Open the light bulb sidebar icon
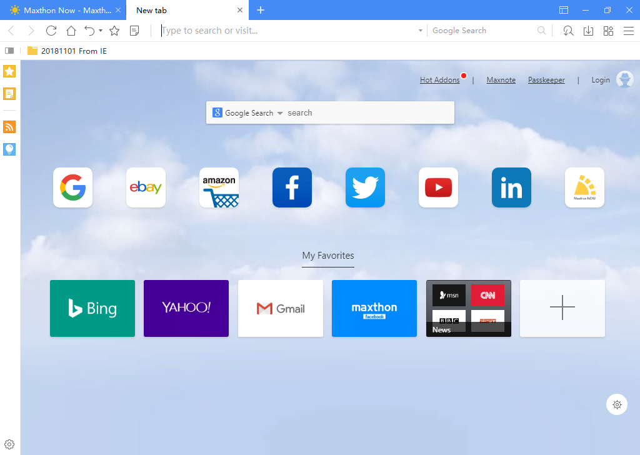This screenshot has width=640, height=455. click(x=9, y=149)
